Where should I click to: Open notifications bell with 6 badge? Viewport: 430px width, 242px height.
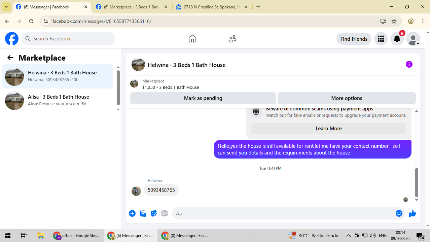click(x=397, y=39)
